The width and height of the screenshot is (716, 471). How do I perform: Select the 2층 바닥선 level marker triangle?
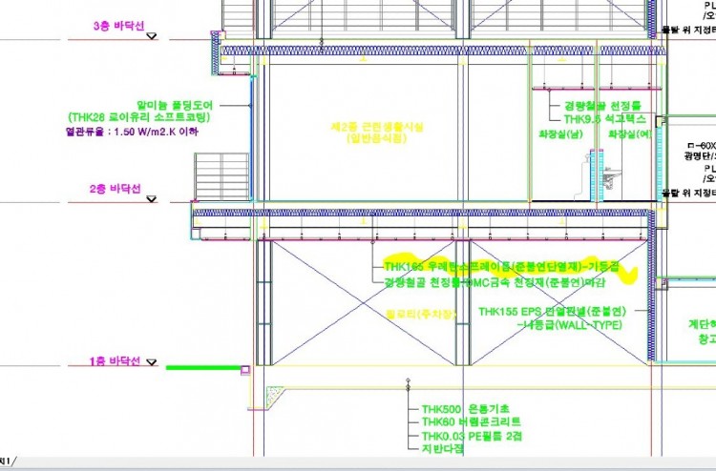click(x=152, y=196)
